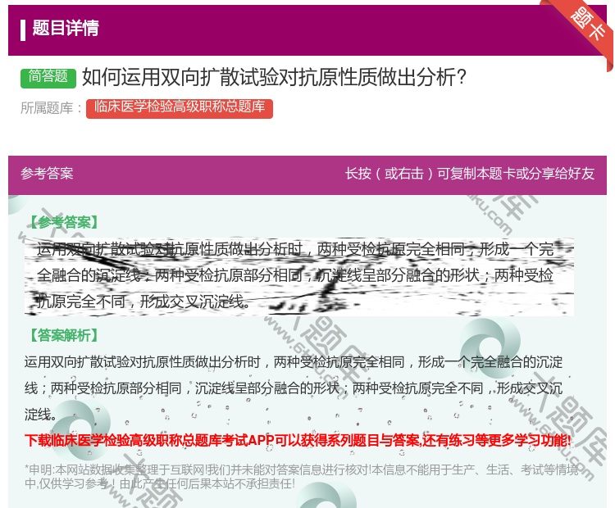The image size is (615, 508).
Task: Click the question text 如何运用双向扩散试验对抗原性质做出分析?
Action: point(274,77)
